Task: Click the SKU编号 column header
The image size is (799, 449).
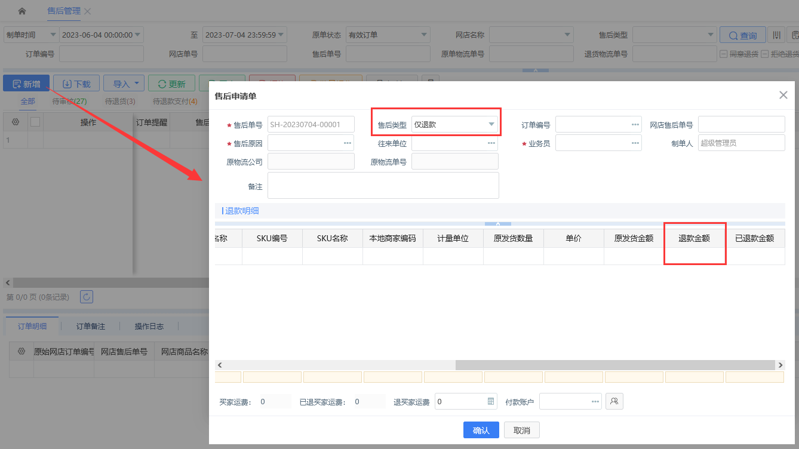Action: 272,238
